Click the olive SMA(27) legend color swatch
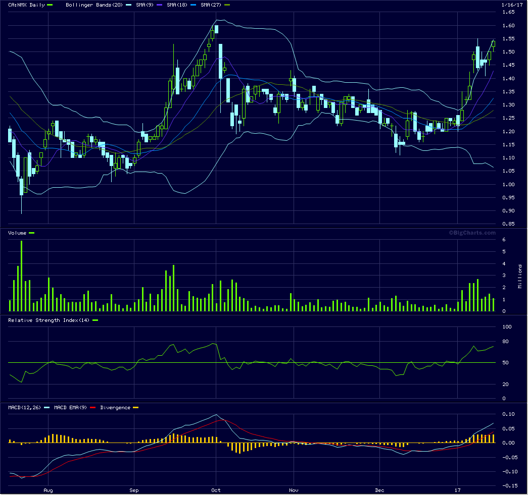 (x=227, y=5)
